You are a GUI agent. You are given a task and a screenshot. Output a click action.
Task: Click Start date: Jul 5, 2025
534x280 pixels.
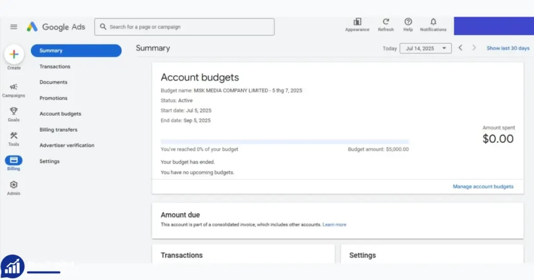[x=186, y=111]
